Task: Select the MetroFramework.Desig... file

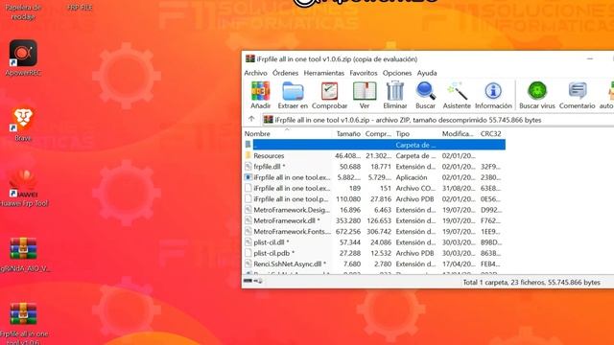Action: click(374, 210)
